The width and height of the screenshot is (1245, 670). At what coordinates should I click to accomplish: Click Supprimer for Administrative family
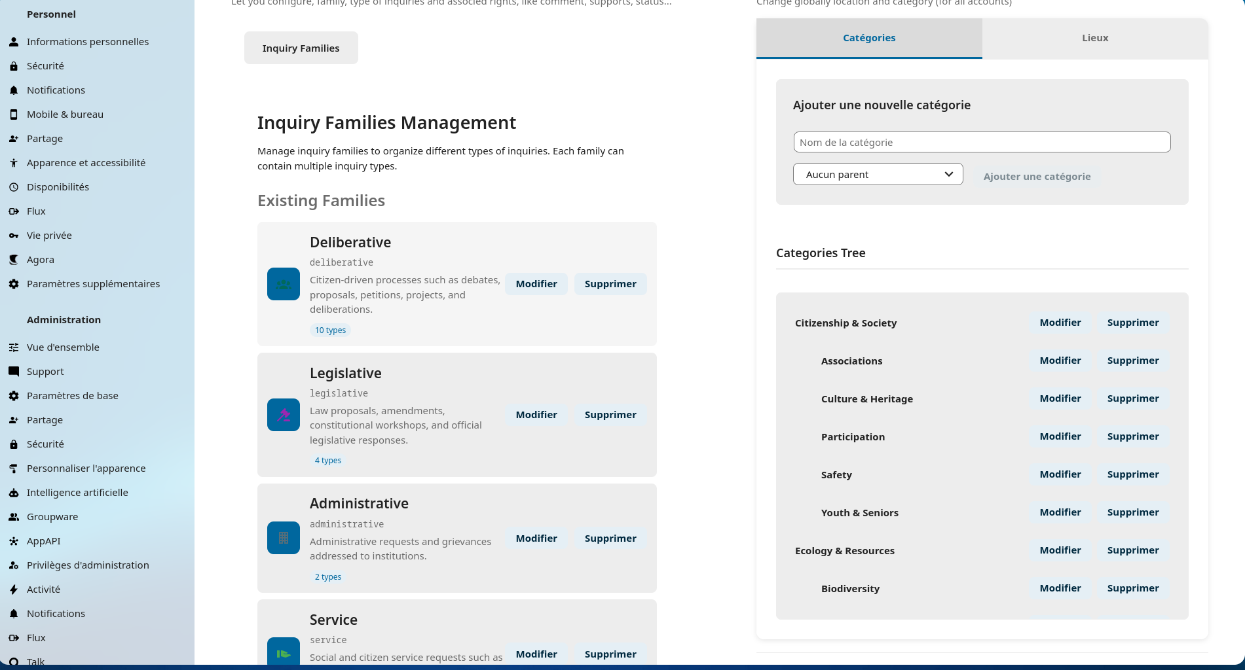coord(610,538)
